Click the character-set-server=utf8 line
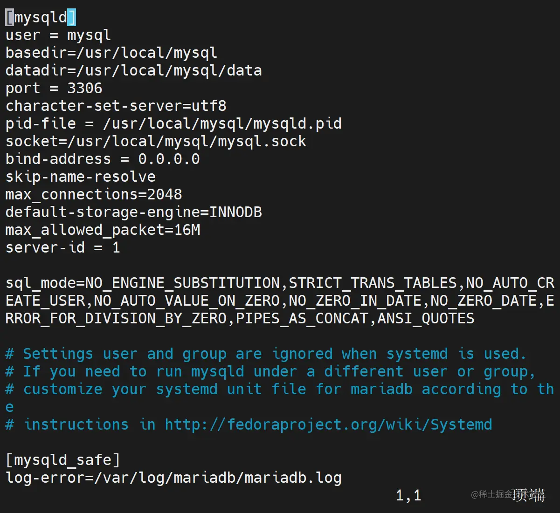The image size is (560, 513). [x=116, y=106]
